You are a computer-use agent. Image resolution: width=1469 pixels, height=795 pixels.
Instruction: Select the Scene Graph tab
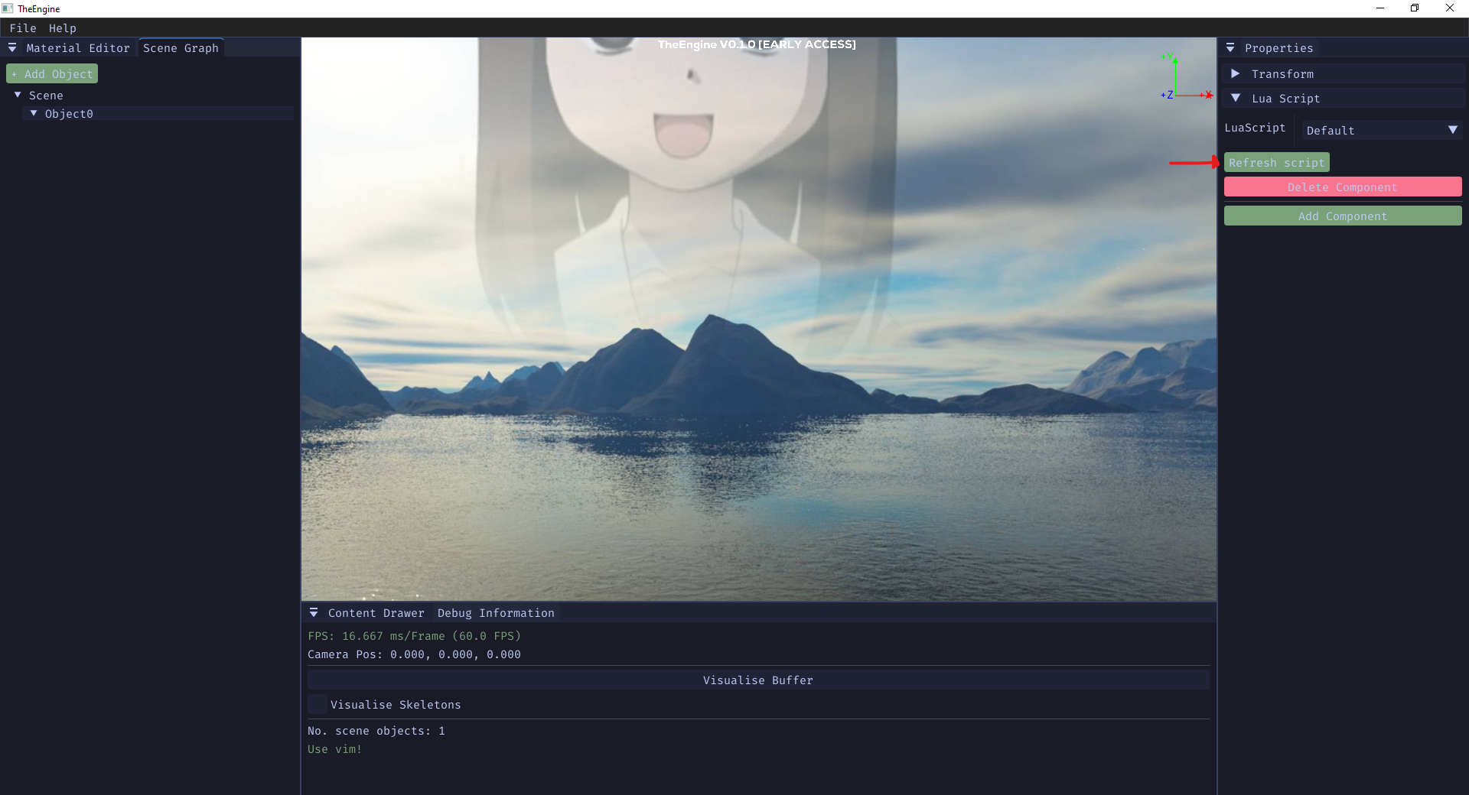click(x=181, y=48)
